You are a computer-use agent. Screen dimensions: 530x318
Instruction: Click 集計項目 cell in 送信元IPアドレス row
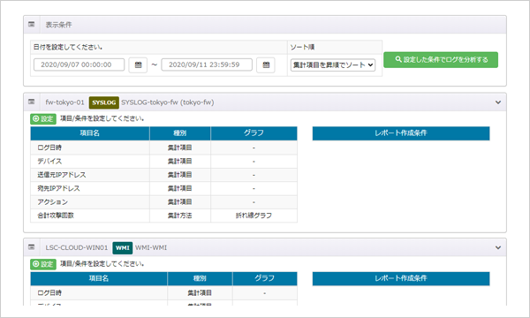[x=180, y=175]
